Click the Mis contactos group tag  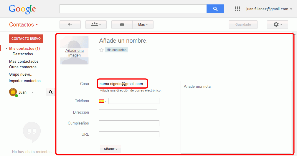coord(116,50)
